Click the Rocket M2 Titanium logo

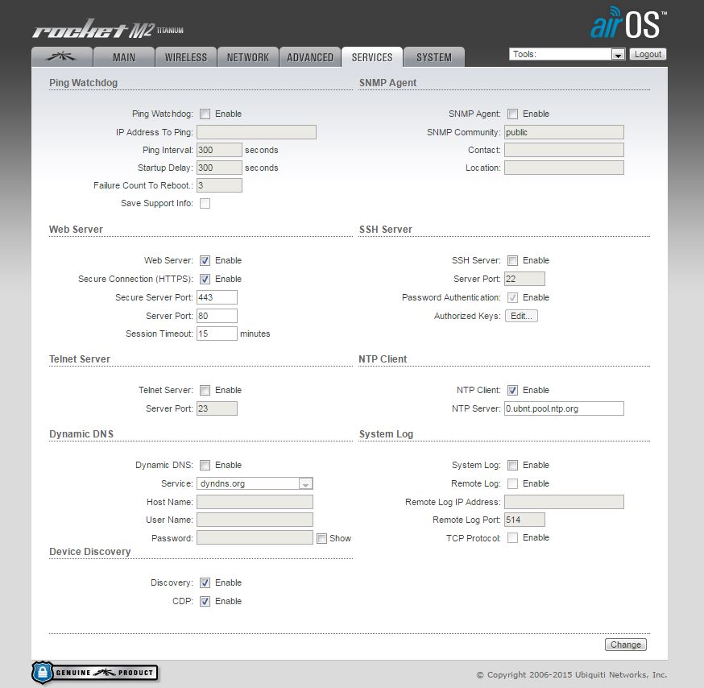coord(108,29)
